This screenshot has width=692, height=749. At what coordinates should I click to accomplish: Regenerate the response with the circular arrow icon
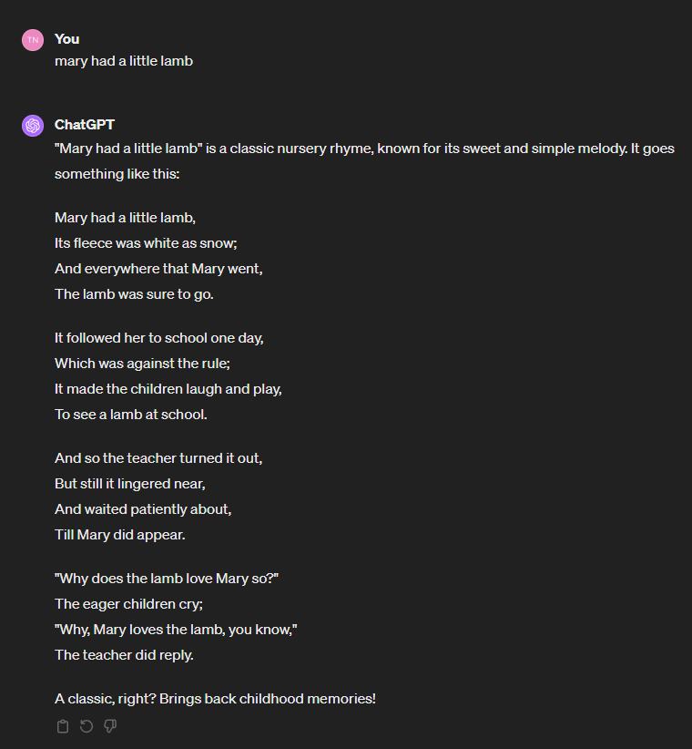86,726
